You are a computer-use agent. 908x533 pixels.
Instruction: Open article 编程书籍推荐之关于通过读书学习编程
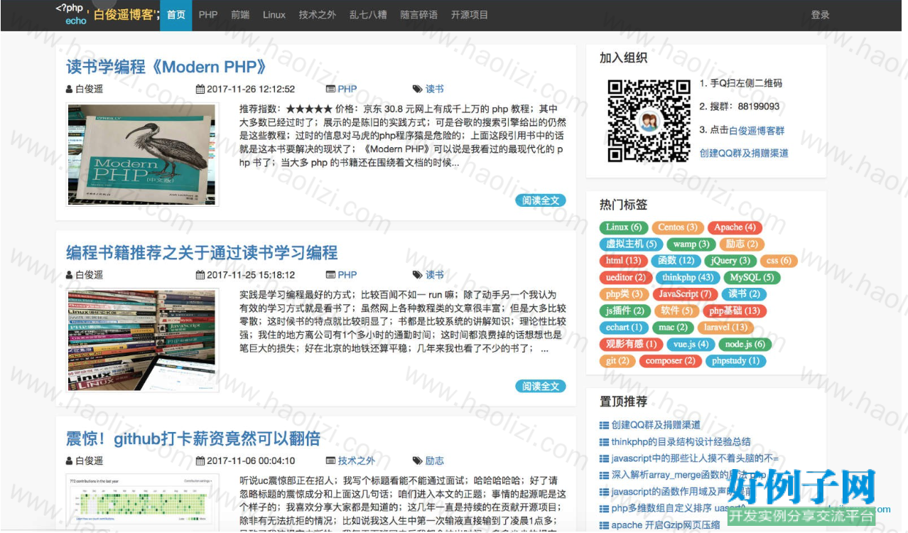tap(202, 252)
